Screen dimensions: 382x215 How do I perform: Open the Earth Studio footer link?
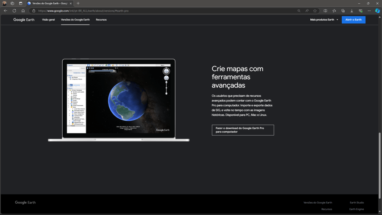(x=357, y=202)
